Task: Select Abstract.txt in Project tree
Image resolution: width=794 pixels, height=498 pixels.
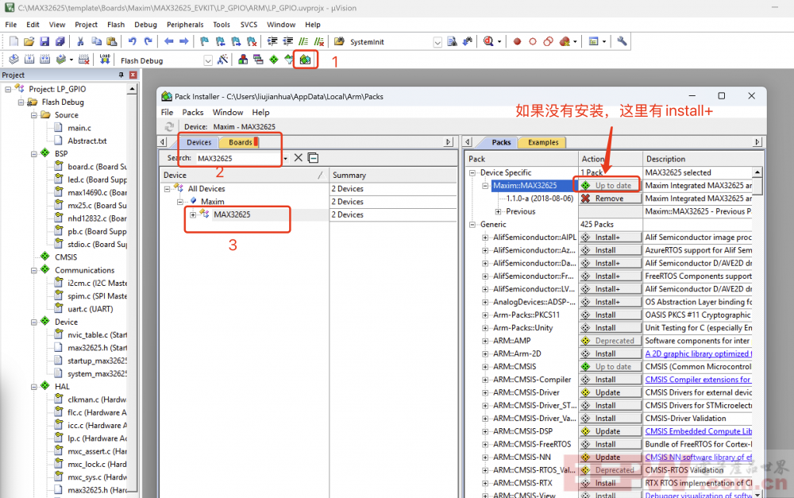Action: [x=87, y=141]
